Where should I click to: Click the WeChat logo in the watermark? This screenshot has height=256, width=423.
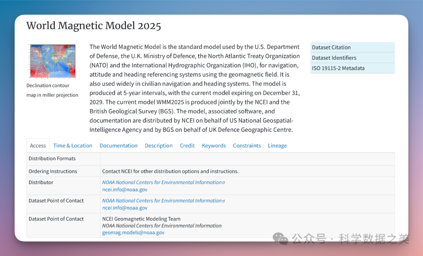[280, 238]
